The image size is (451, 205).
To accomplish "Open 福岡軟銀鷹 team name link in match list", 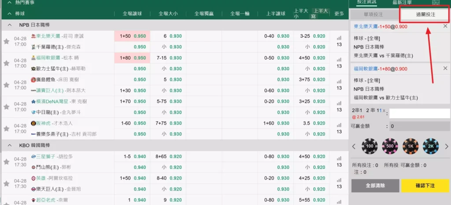I will tap(48, 58).
